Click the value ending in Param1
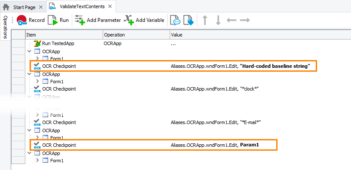Screen dimensions: 351x170 215,145
